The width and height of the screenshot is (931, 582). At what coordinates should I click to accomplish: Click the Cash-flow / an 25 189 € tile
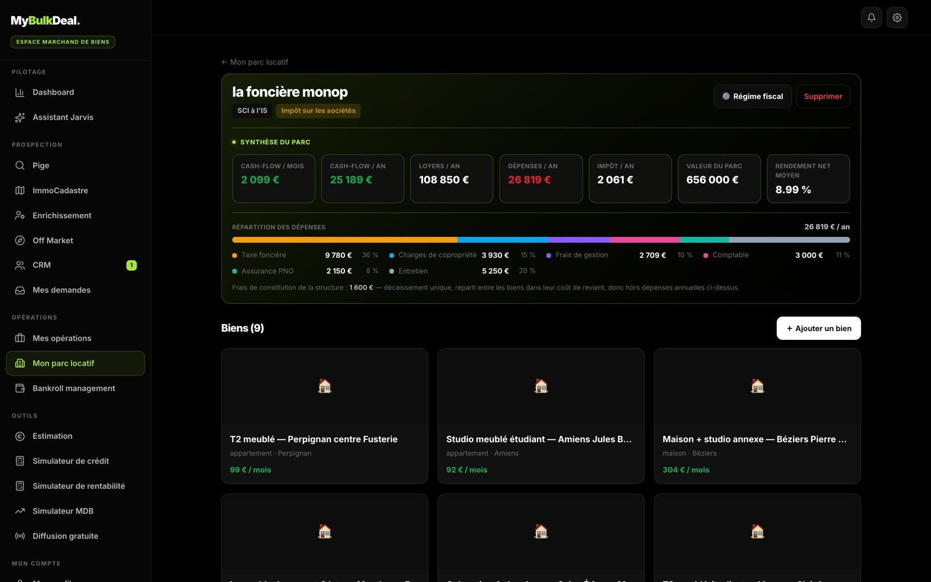click(x=363, y=179)
